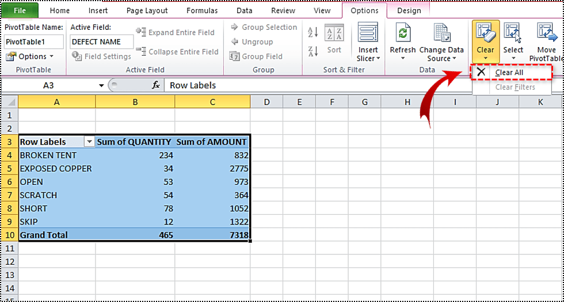564x302 pixels.
Task: Click the Insert Slicer icon
Action: click(x=368, y=33)
